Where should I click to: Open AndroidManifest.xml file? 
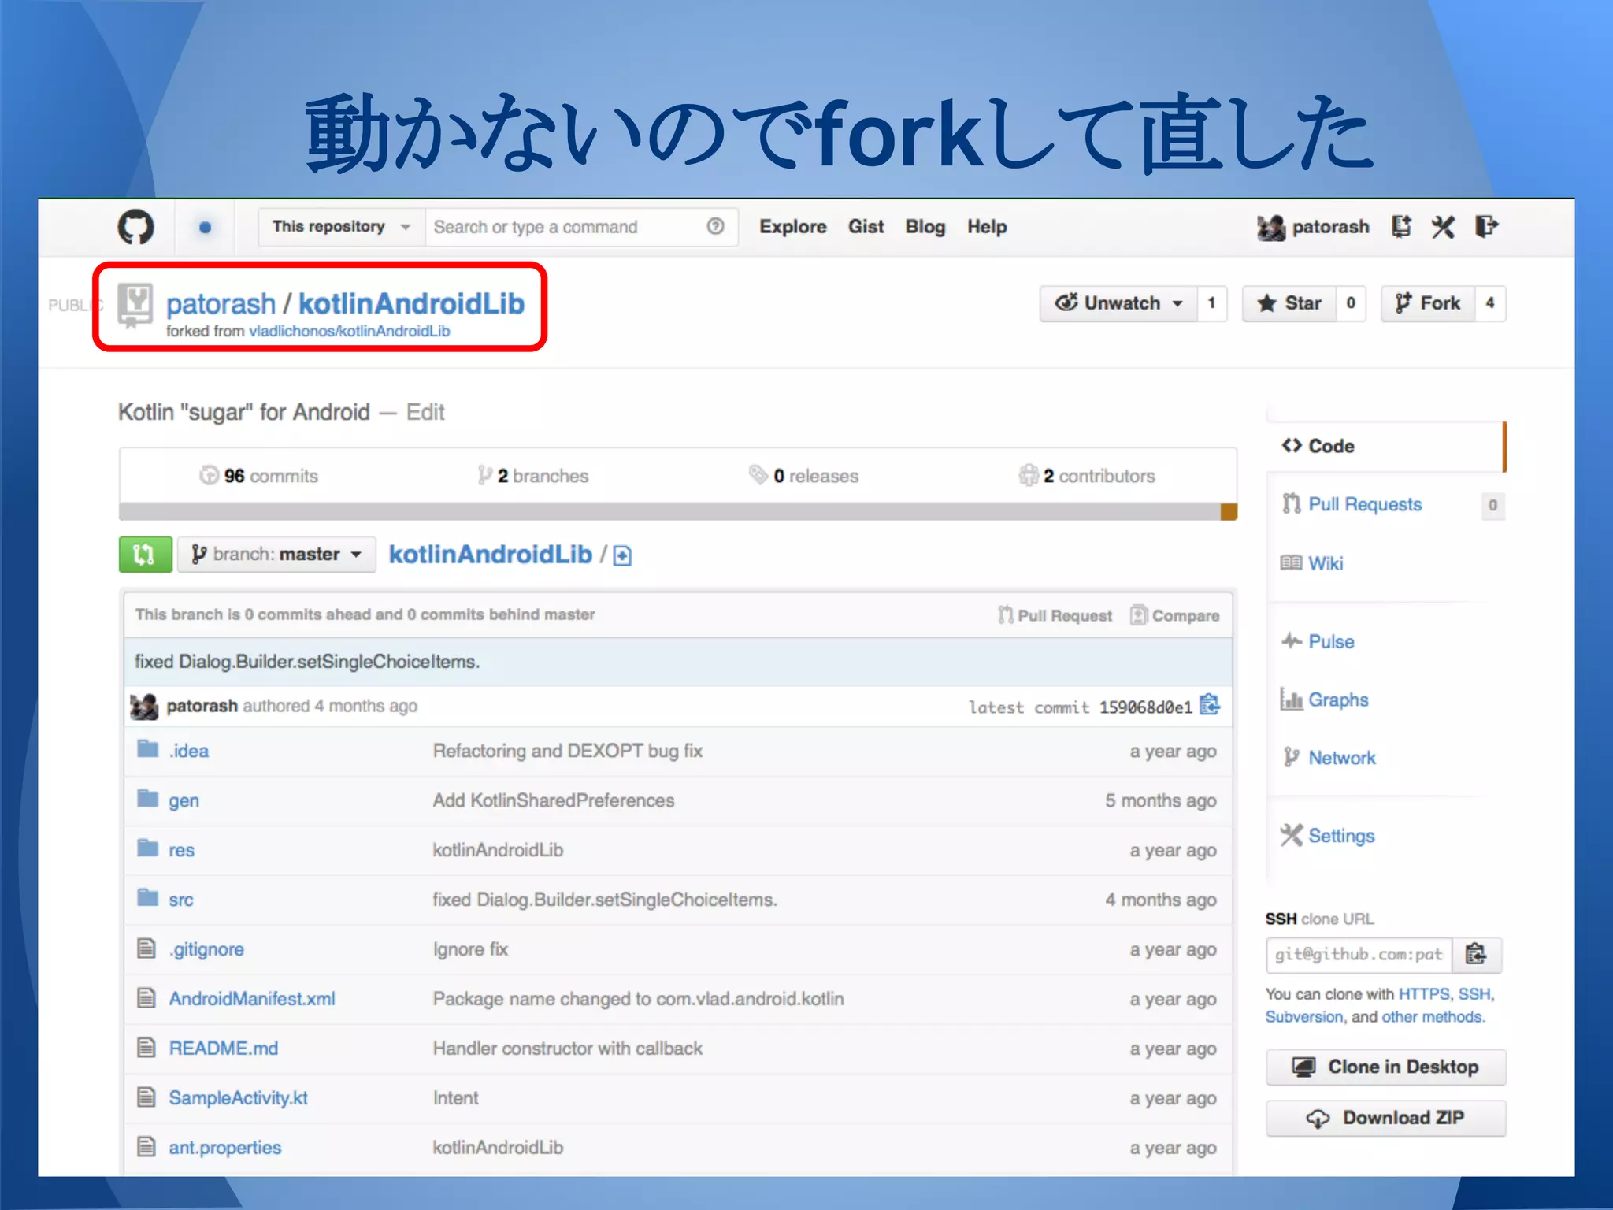click(252, 999)
